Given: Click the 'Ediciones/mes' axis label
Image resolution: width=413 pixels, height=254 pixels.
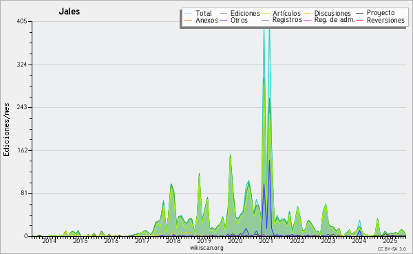Looking at the screenshot, I should pos(6,130).
